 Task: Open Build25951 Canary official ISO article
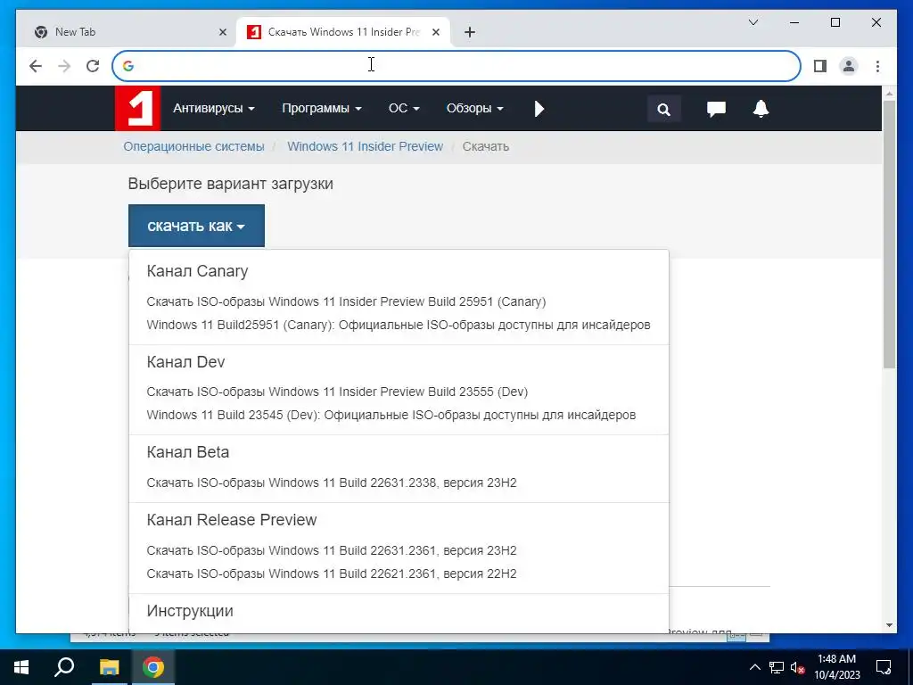point(399,325)
